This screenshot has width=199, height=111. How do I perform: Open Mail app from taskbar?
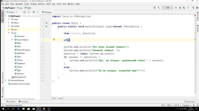(34, 109)
